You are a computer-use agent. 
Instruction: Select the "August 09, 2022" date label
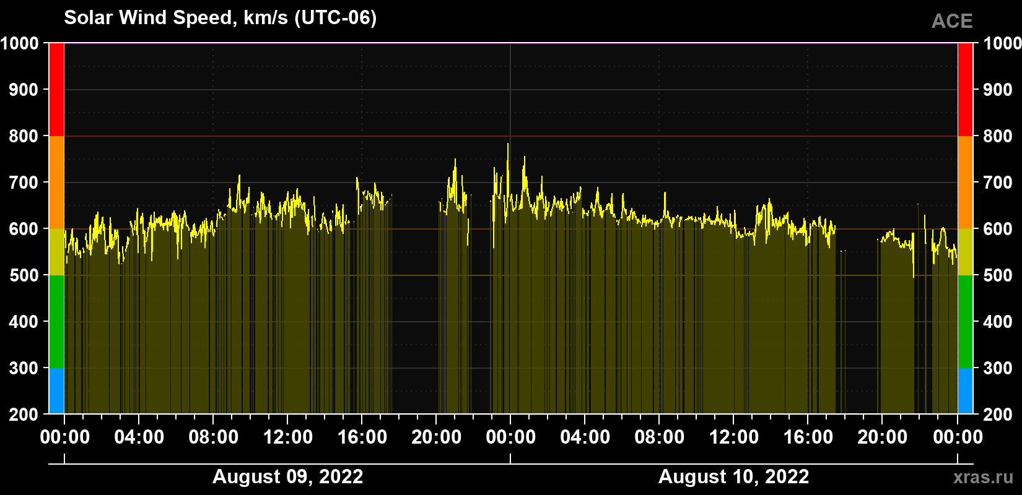(288, 476)
